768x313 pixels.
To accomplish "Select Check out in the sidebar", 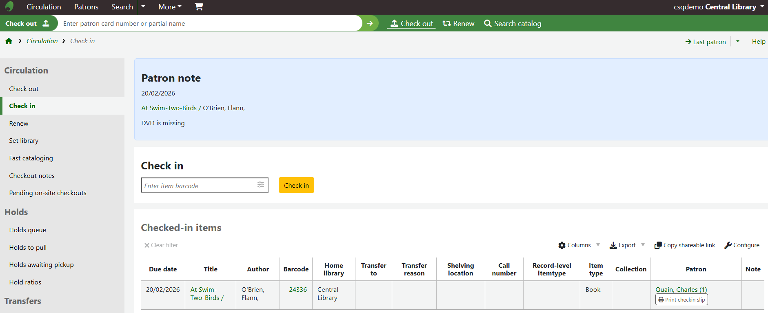I will click(62, 89).
